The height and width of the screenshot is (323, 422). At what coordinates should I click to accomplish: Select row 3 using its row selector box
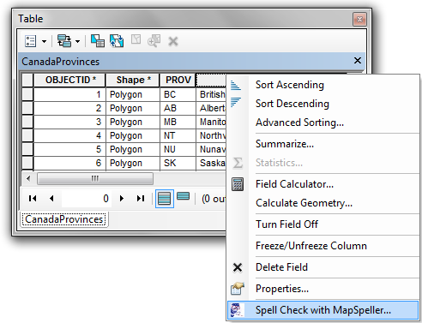[x=27, y=122]
